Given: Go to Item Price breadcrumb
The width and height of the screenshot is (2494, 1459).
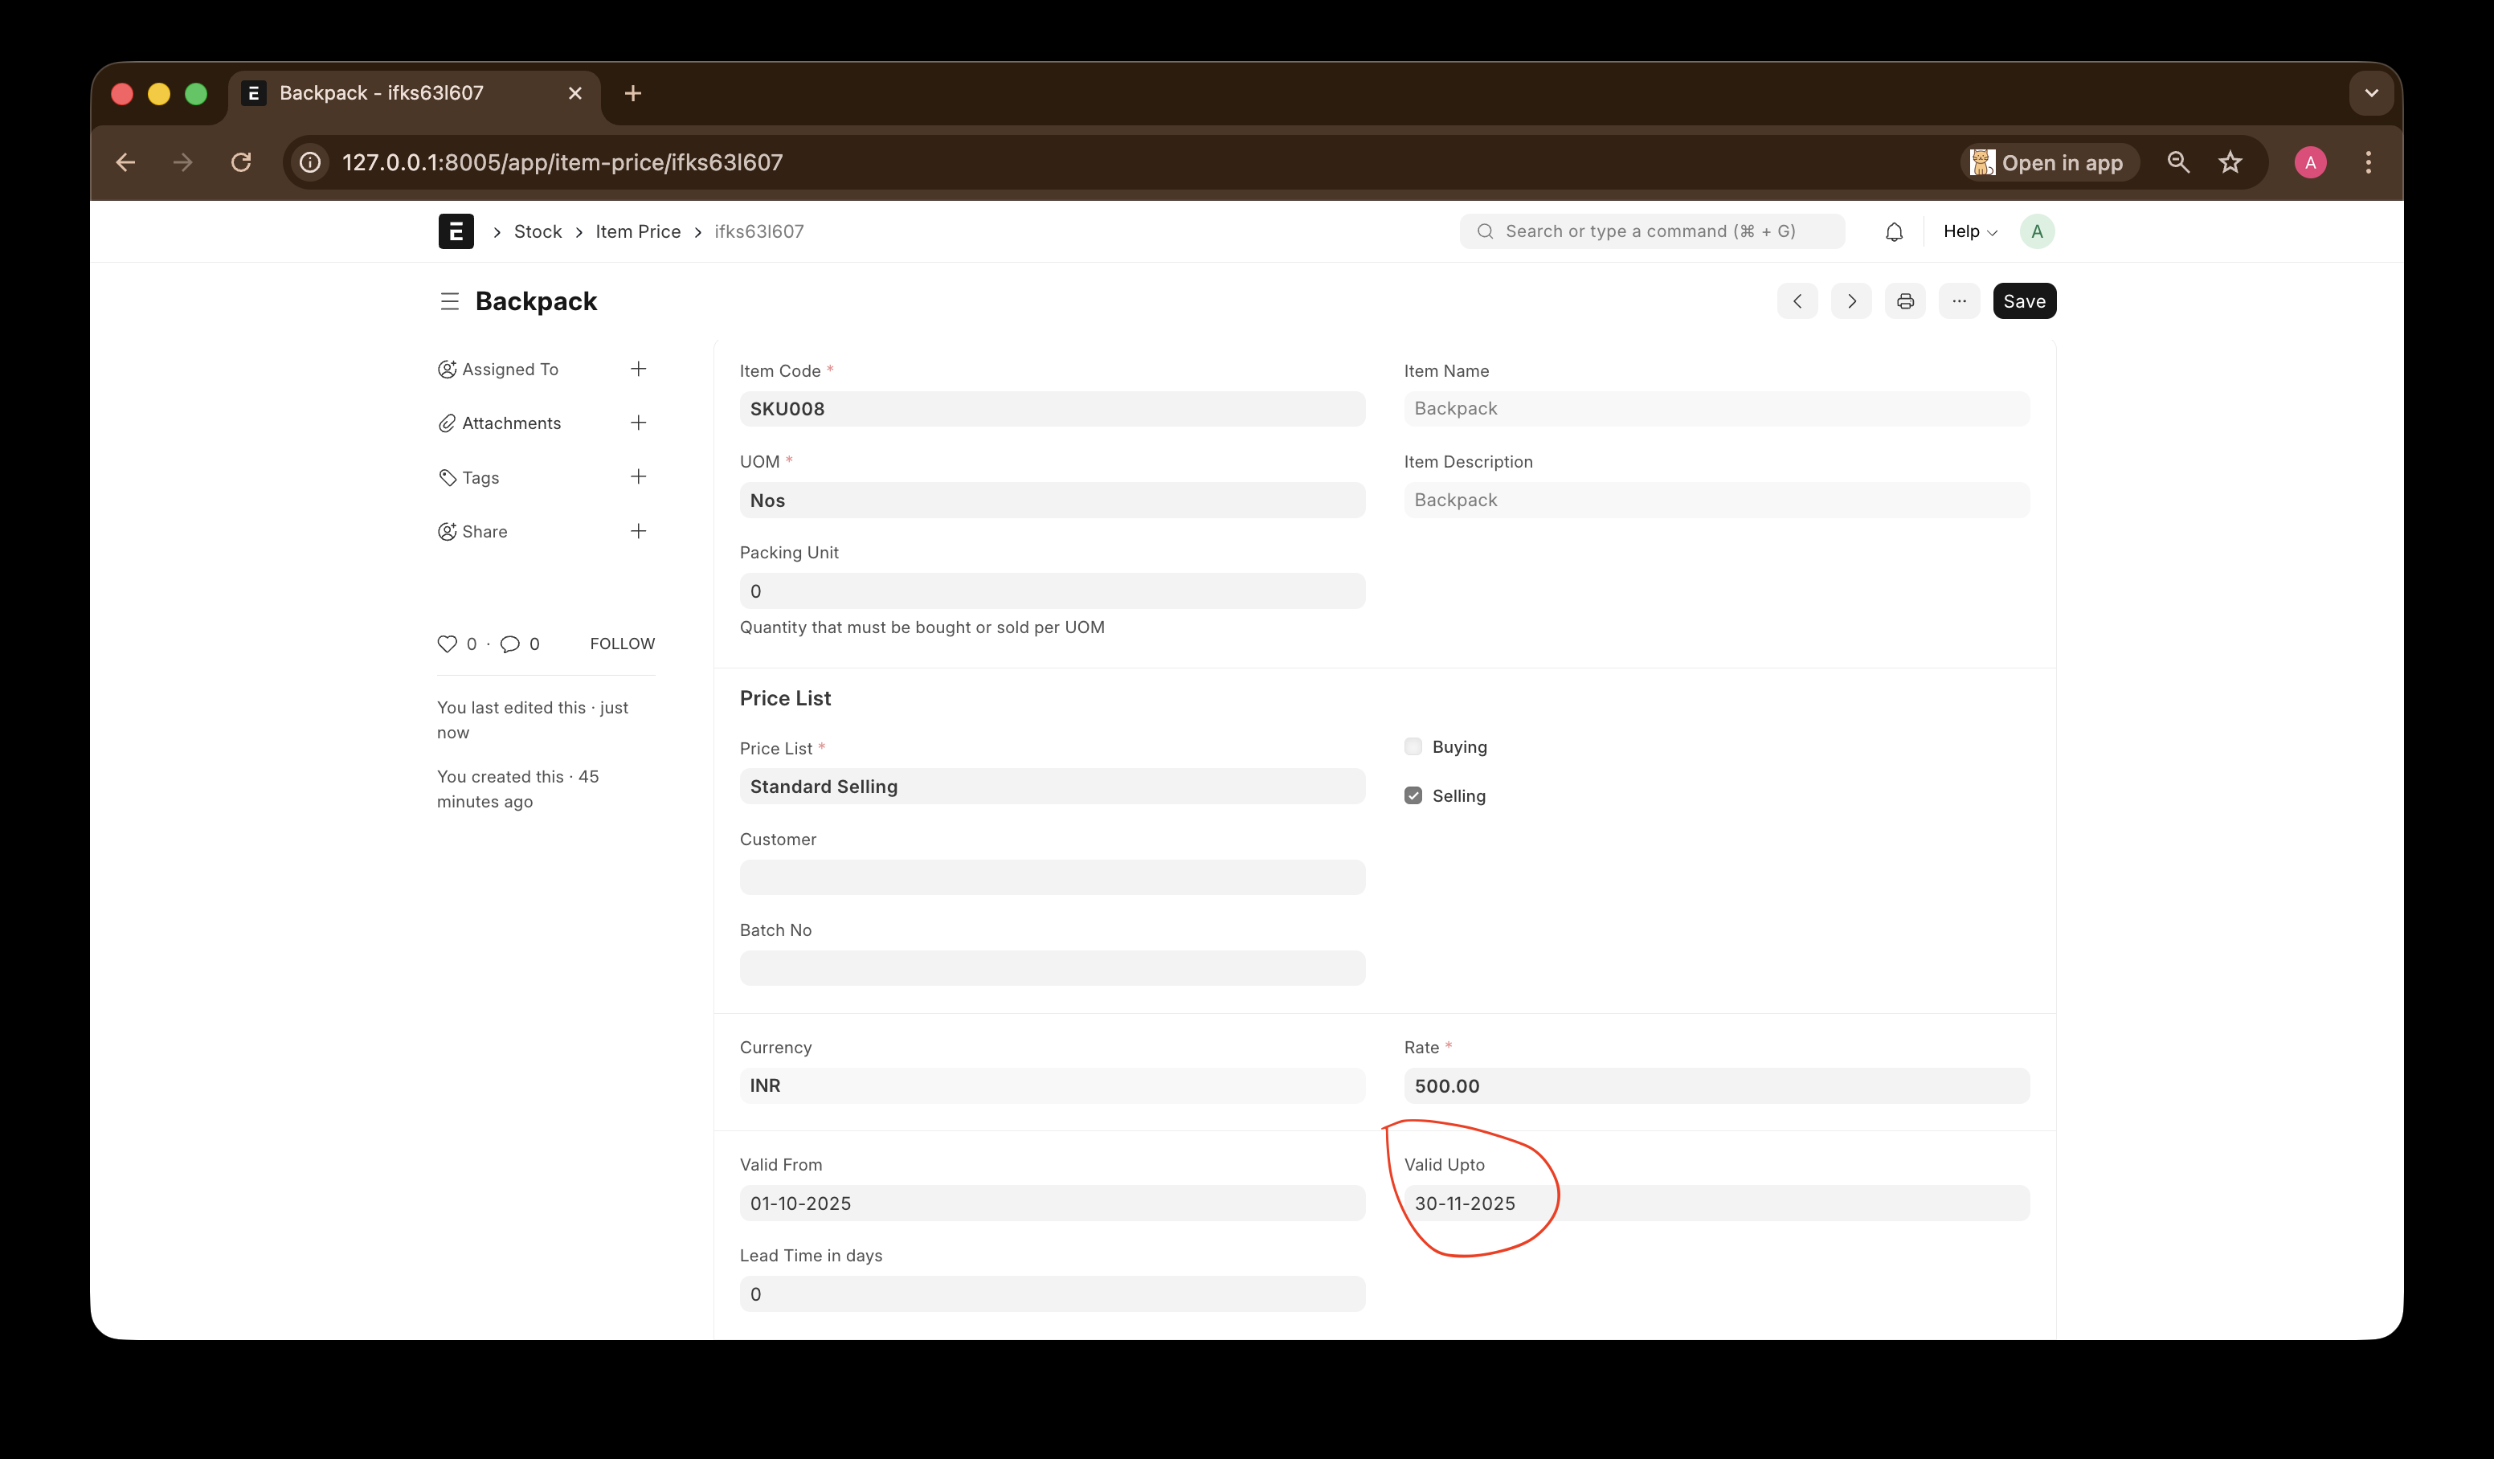Looking at the screenshot, I should 637,231.
